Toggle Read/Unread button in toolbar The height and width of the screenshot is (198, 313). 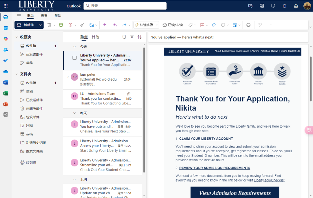[x=173, y=25]
